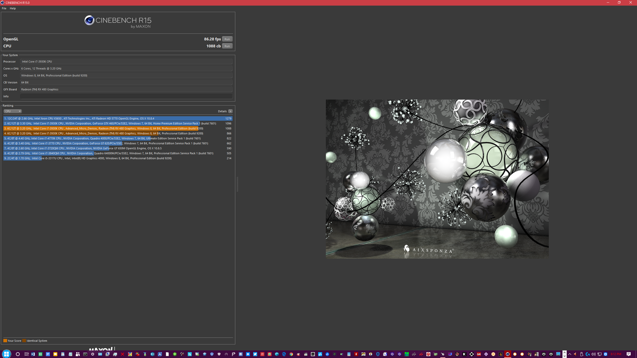
Task: Open the clock showing 8:12 PM
Action: click(616, 354)
